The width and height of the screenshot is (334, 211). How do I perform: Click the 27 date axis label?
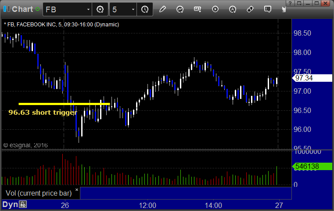(279, 205)
